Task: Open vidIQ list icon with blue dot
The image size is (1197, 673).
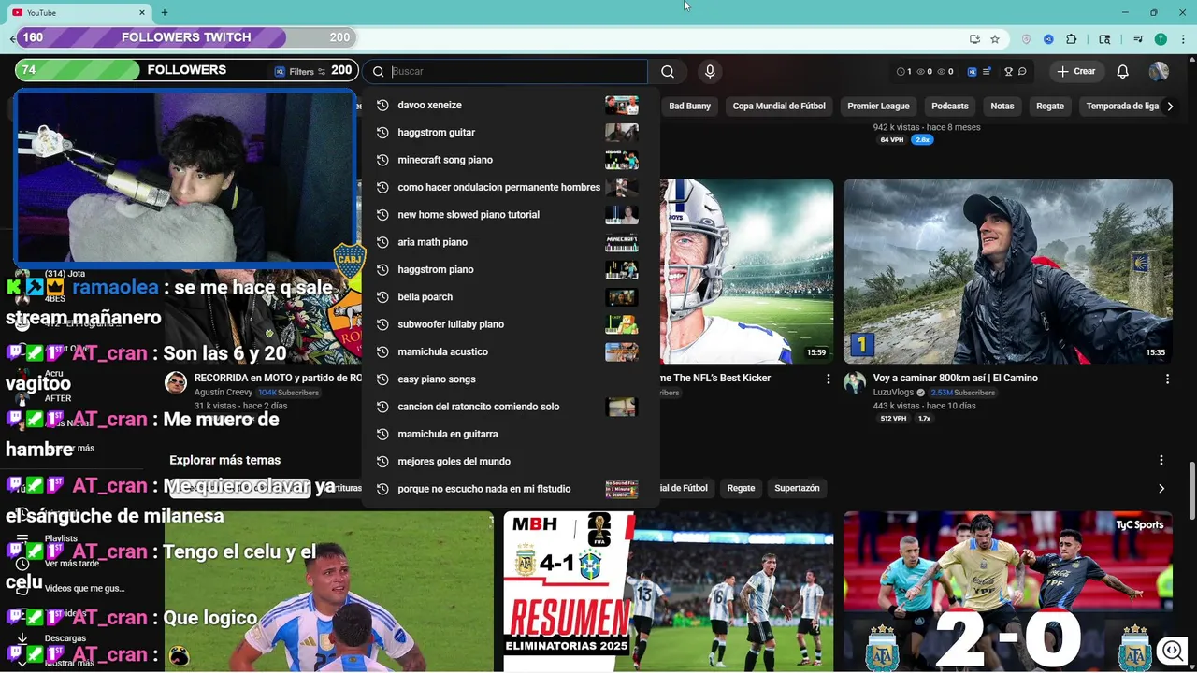Action: [987, 71]
